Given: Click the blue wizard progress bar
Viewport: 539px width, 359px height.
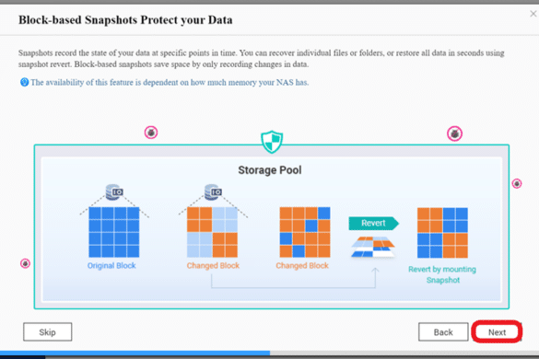Looking at the screenshot, I should (135, 353).
